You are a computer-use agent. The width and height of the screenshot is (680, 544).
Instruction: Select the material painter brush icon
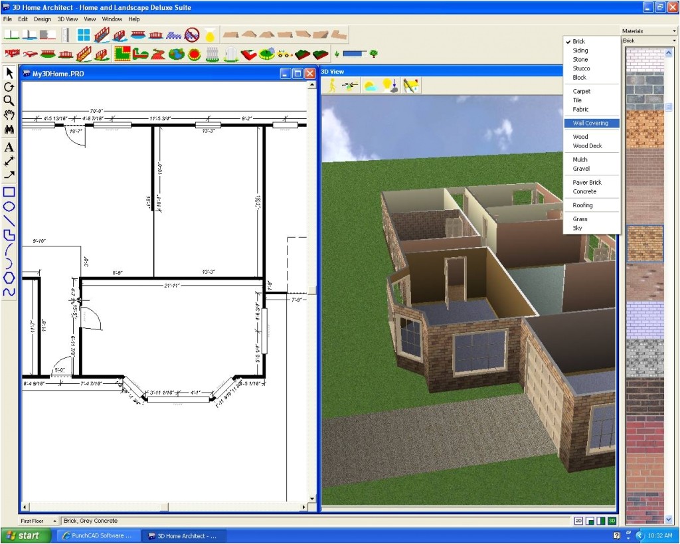click(x=410, y=85)
